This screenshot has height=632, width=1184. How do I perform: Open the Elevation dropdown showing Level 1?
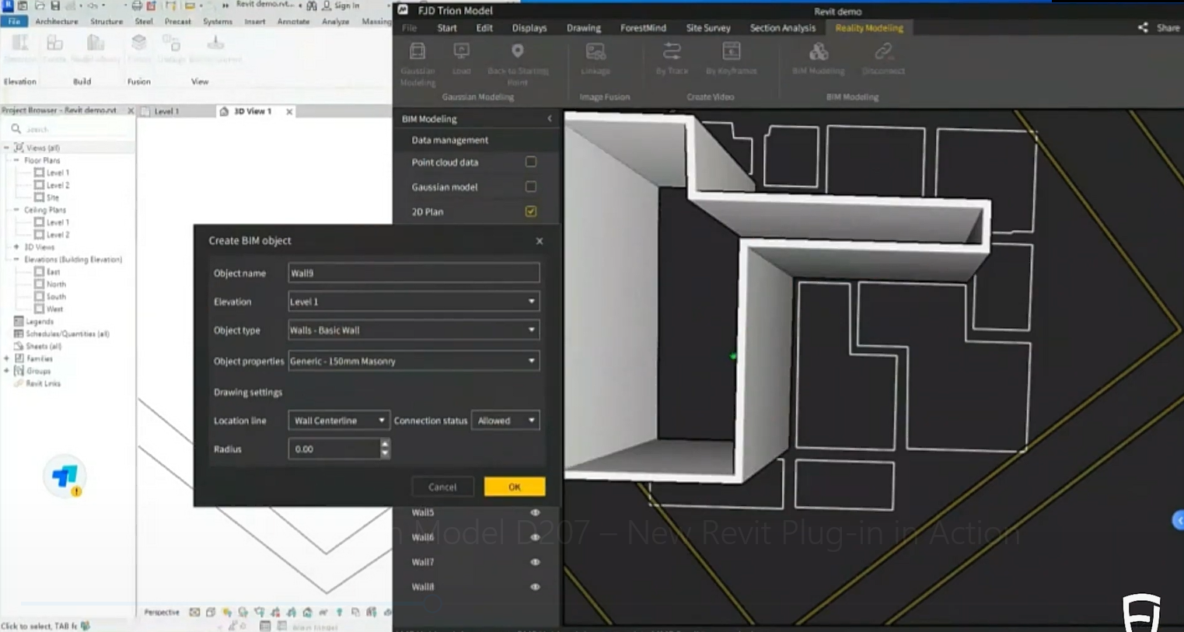pos(414,302)
